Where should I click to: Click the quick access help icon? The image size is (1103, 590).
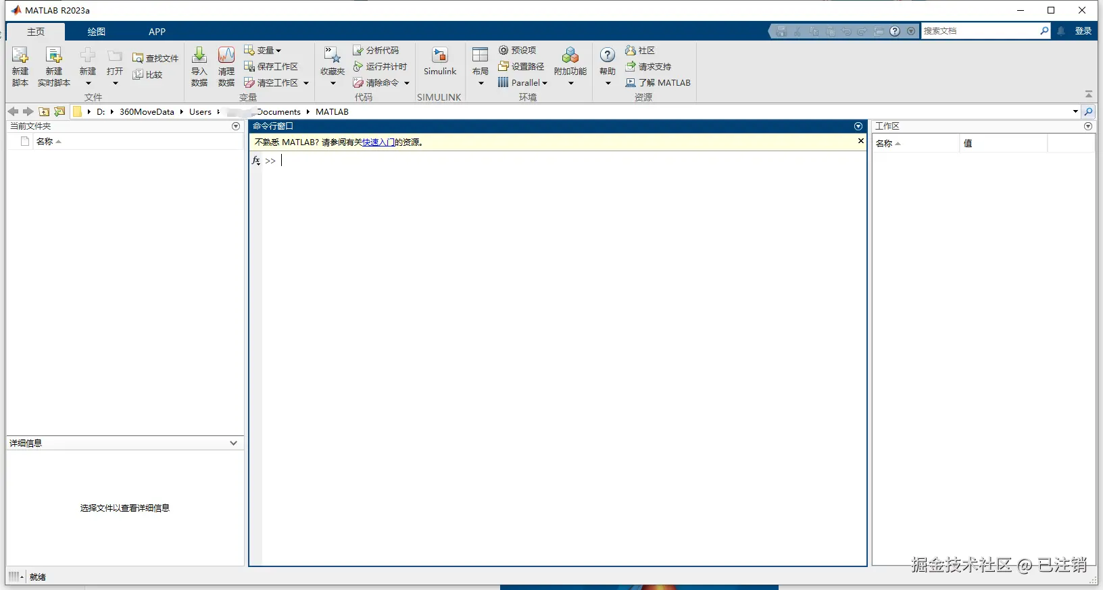[895, 31]
